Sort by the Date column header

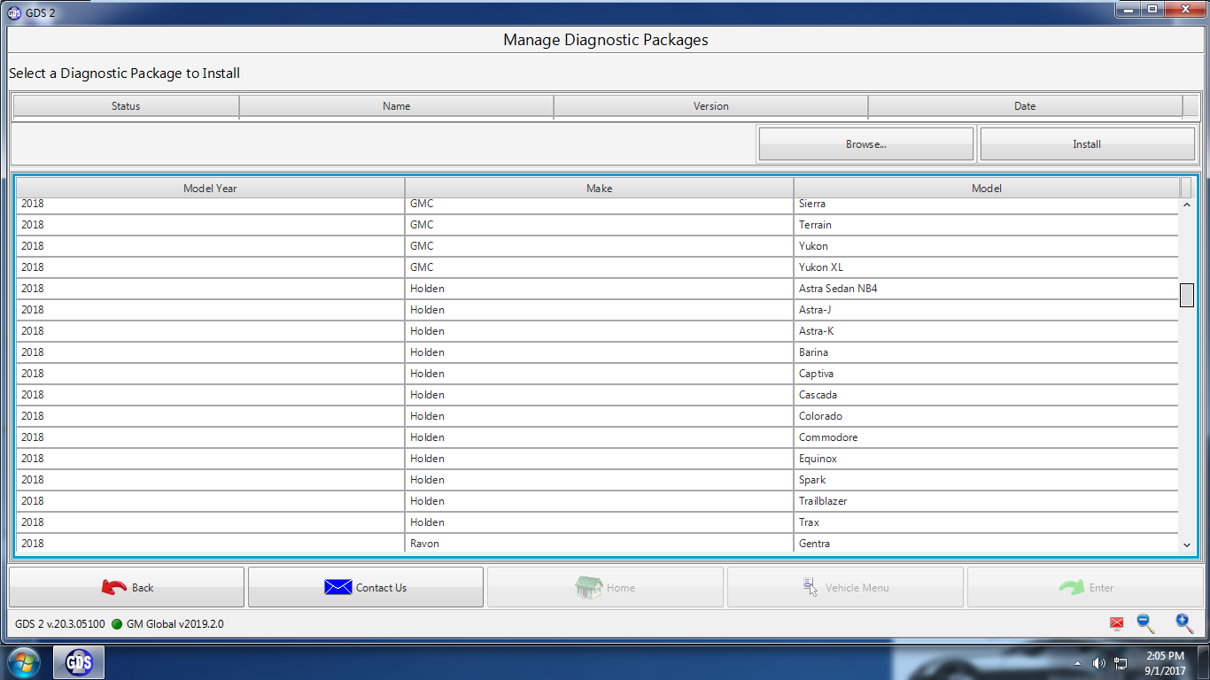click(1025, 106)
